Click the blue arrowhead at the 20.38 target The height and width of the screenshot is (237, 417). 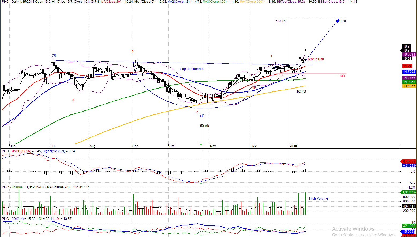(x=337, y=20)
